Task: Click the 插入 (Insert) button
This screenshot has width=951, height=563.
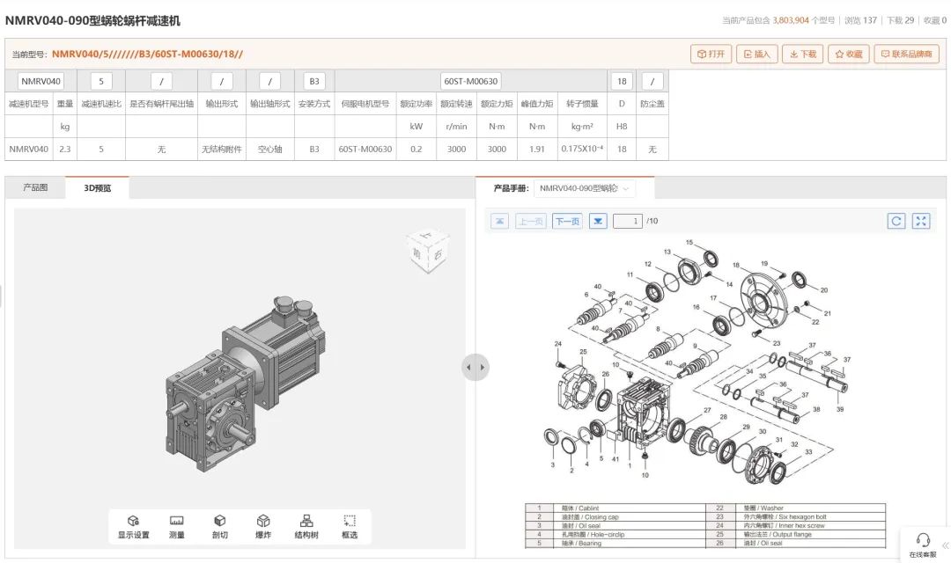Action: [x=757, y=54]
